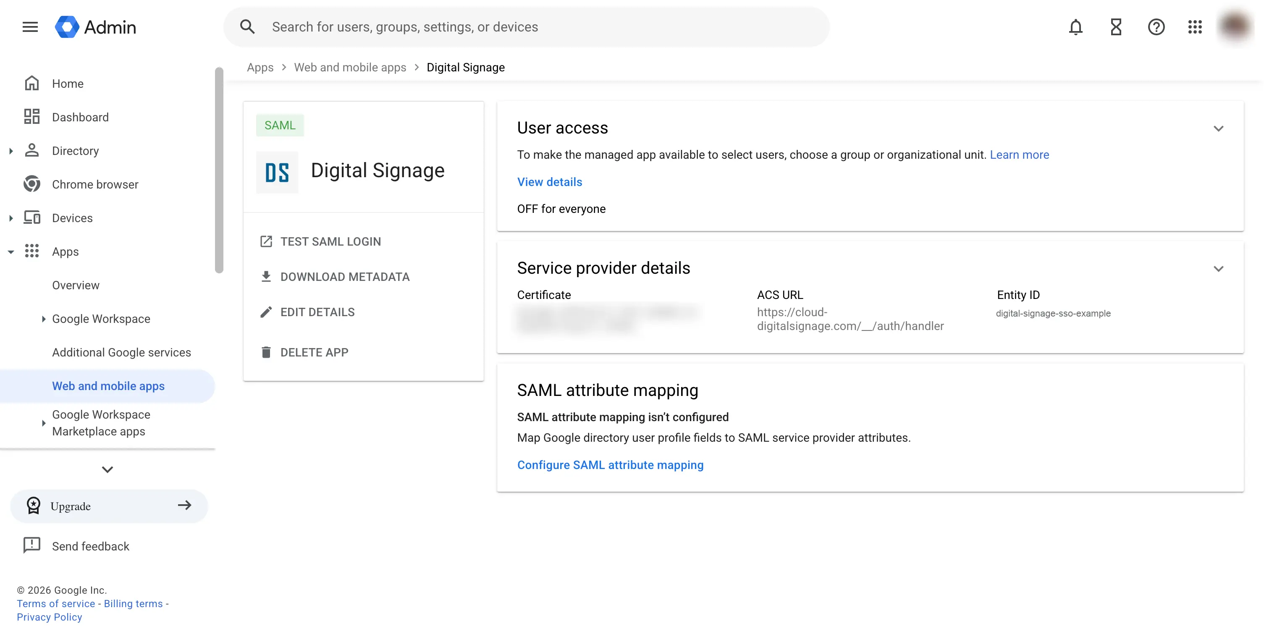Screen dimensions: 1264x634
Task: Open the Home sidebar item
Action: [108, 84]
